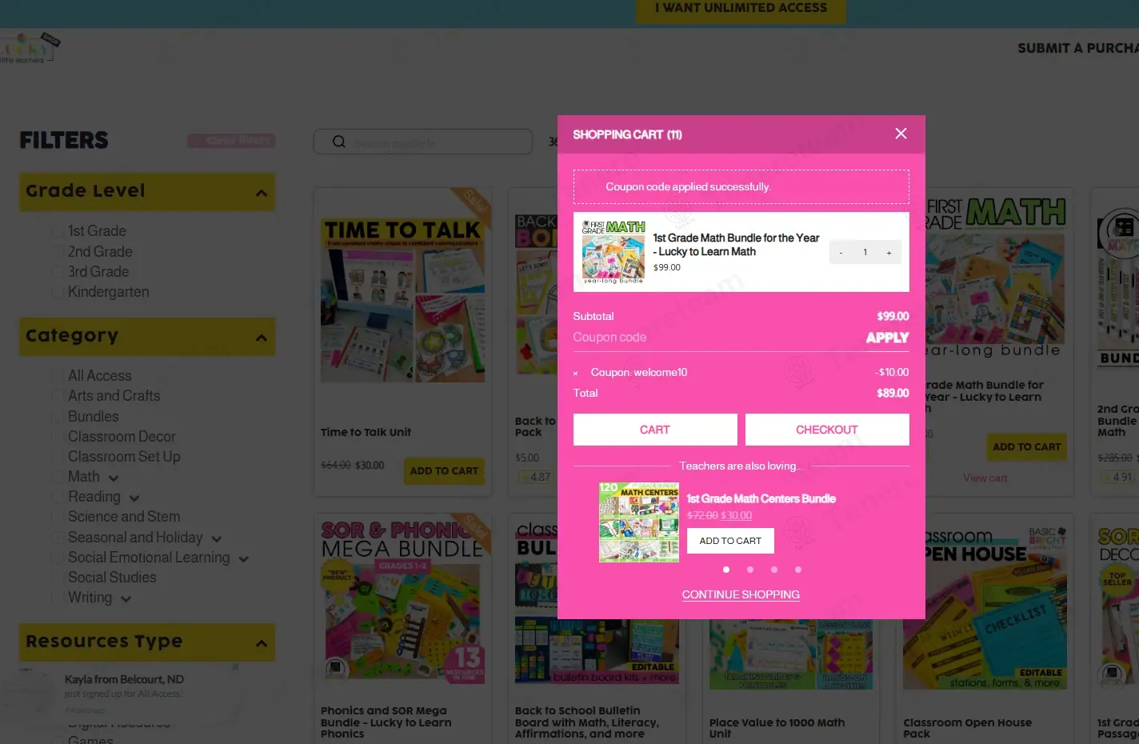Dismiss the Kayla from Belcourt notification

pos(236,666)
